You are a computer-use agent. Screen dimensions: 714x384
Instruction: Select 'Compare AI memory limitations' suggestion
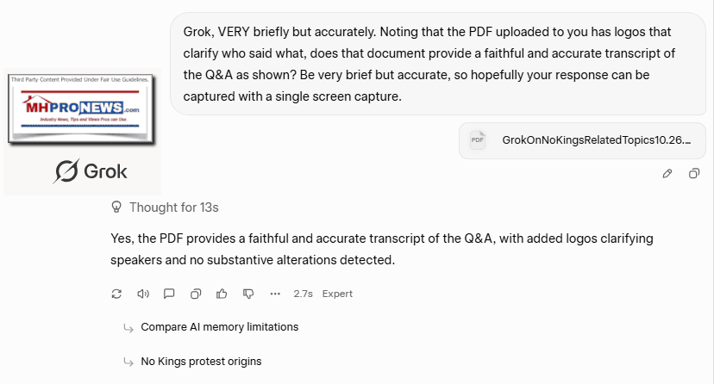(219, 327)
